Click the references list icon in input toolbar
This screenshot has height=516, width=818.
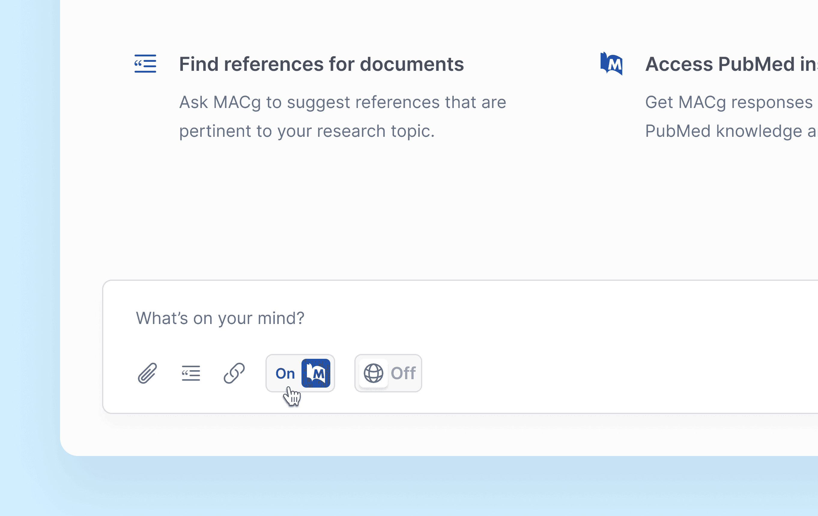pos(191,373)
